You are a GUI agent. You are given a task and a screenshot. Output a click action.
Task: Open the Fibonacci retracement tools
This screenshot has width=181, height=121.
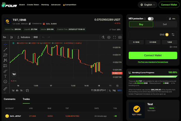pos(5,55)
